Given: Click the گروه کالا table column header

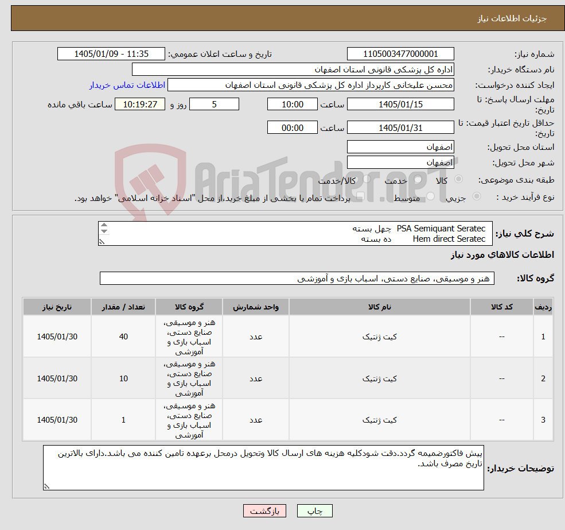Looking at the screenshot, I should (x=189, y=307).
